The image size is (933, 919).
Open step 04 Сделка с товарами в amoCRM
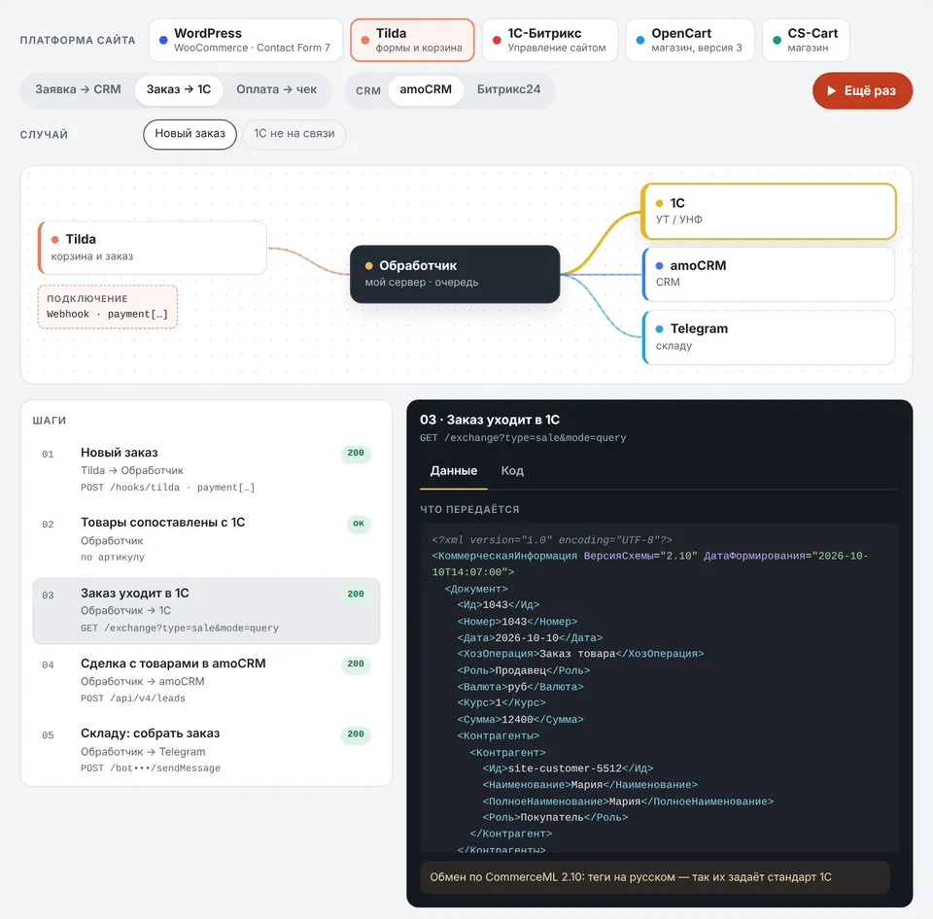[206, 680]
